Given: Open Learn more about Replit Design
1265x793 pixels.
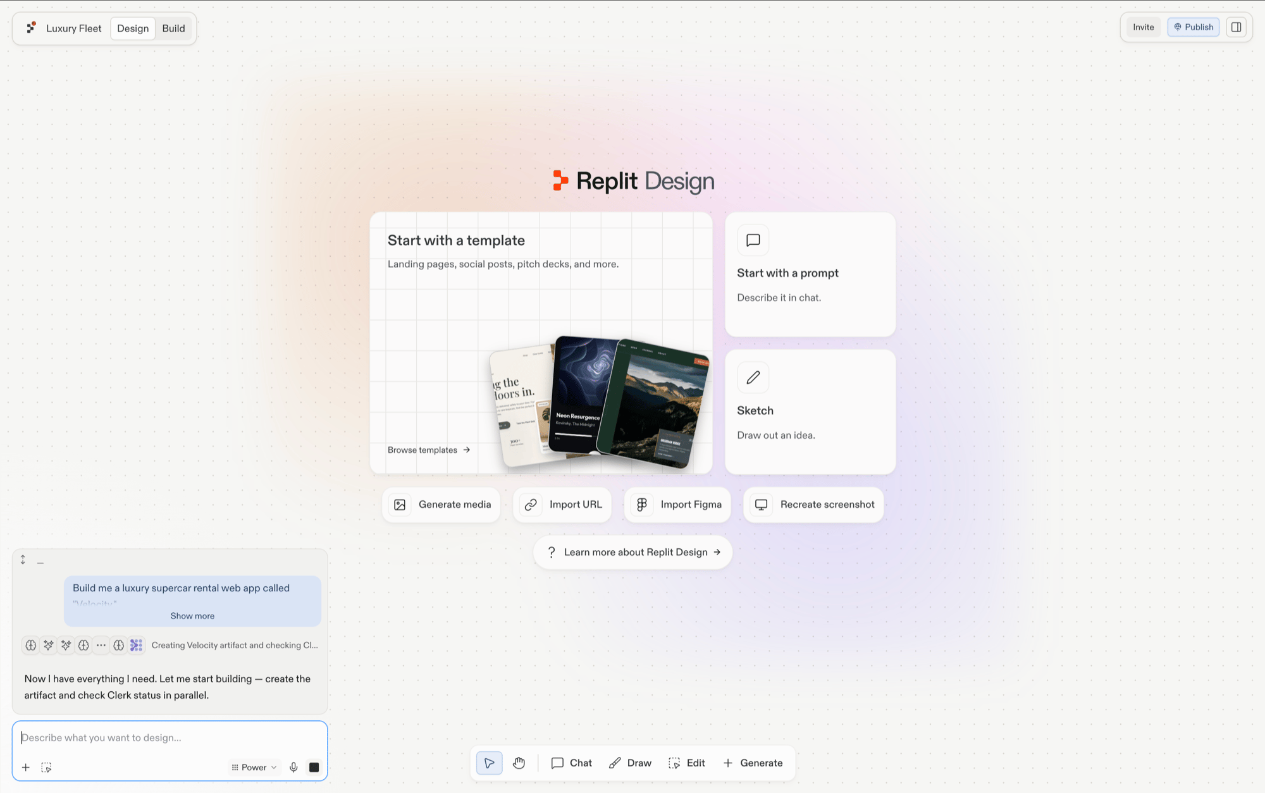Looking at the screenshot, I should (633, 552).
